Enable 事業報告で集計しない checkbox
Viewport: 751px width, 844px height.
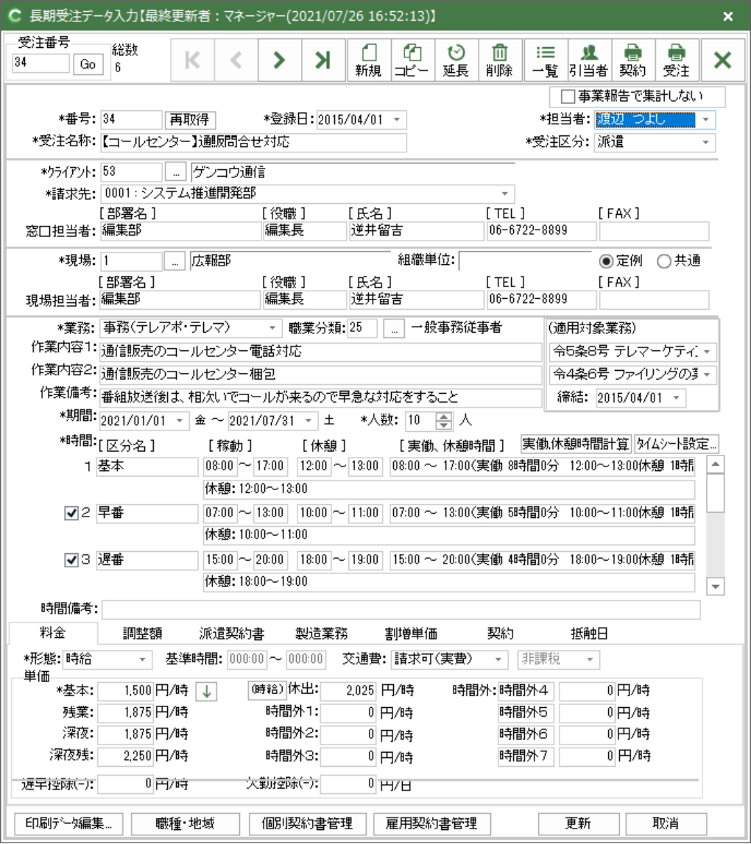click(x=567, y=96)
